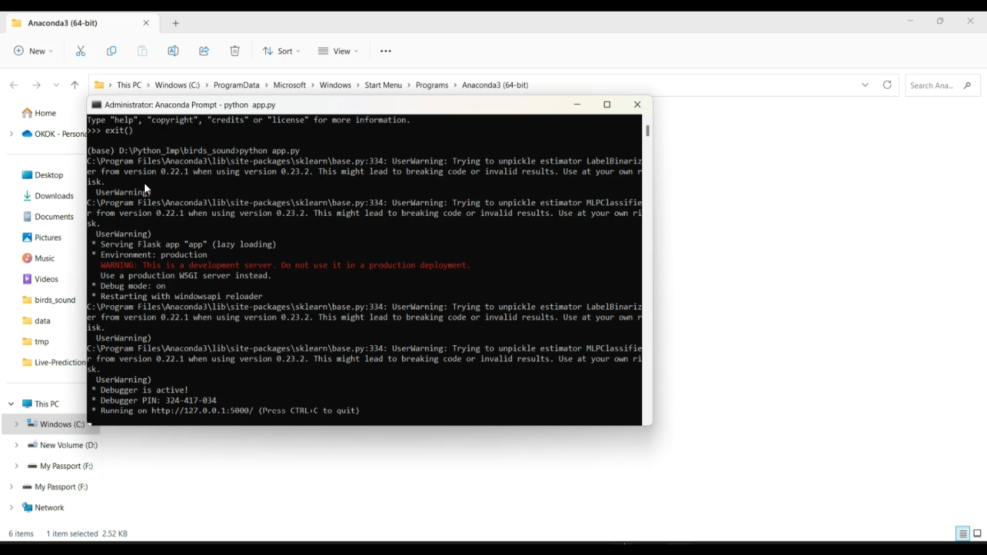Viewport: 987px width, 555px height.
Task: Refresh the current folder view
Action: 887,85
